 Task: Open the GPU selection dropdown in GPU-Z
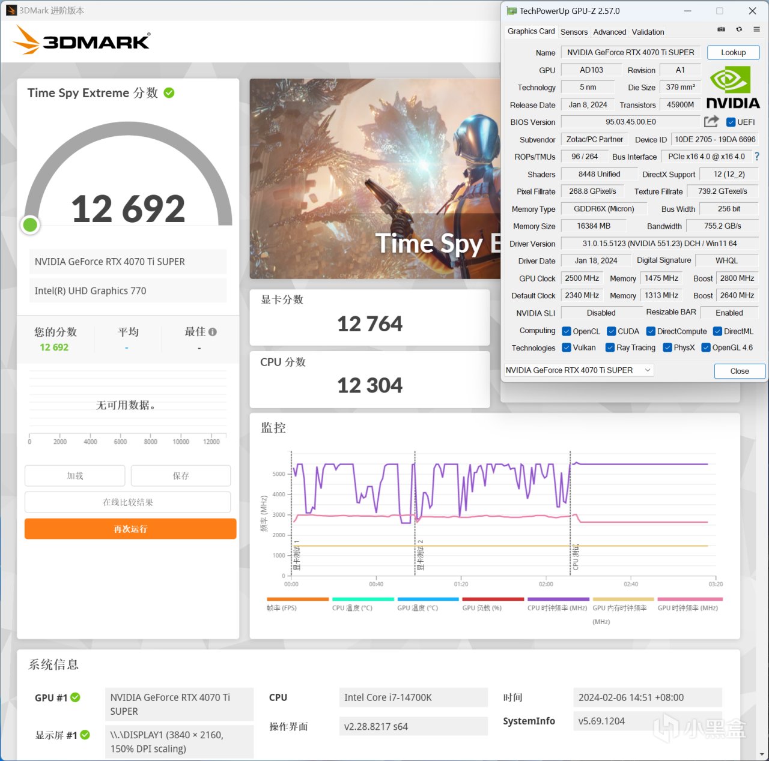click(x=579, y=370)
